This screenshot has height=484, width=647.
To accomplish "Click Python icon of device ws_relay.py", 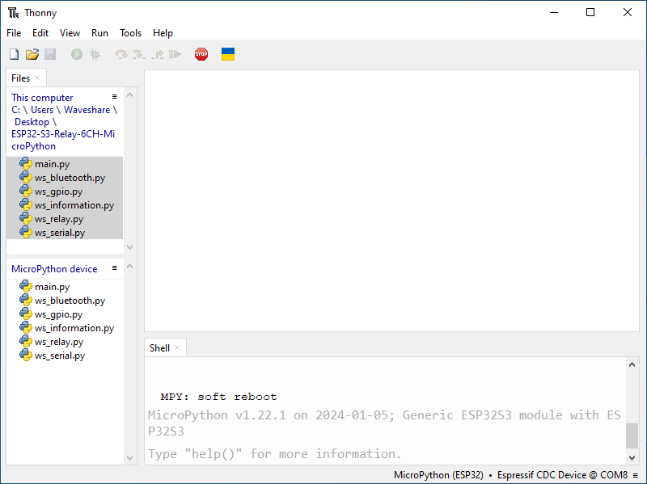I will 26,341.
